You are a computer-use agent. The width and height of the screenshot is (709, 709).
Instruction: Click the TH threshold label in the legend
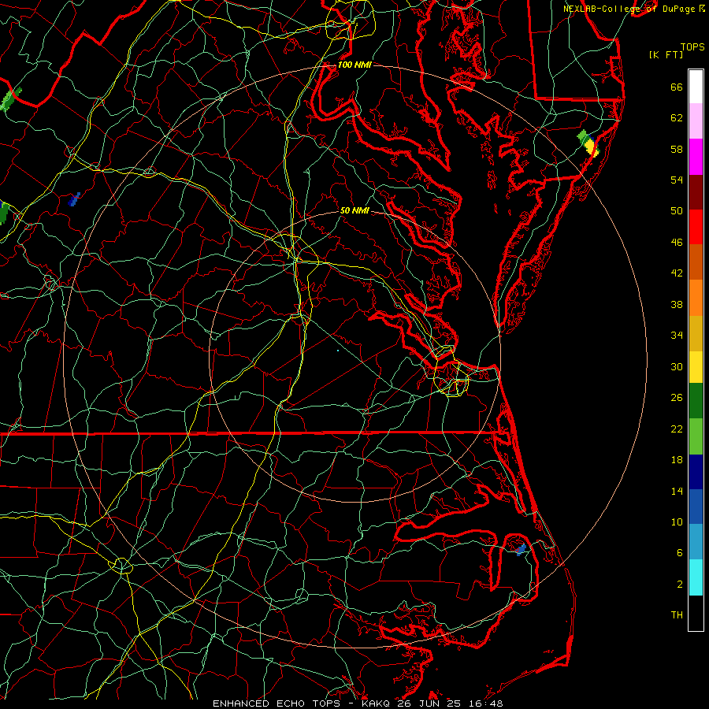click(677, 615)
